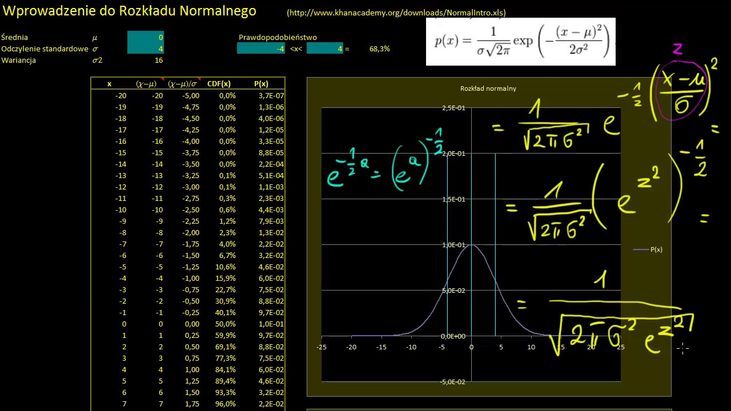Screen dimensions: 731x411
Task: Select the (x−μ)/σ column header
Action: (182, 84)
